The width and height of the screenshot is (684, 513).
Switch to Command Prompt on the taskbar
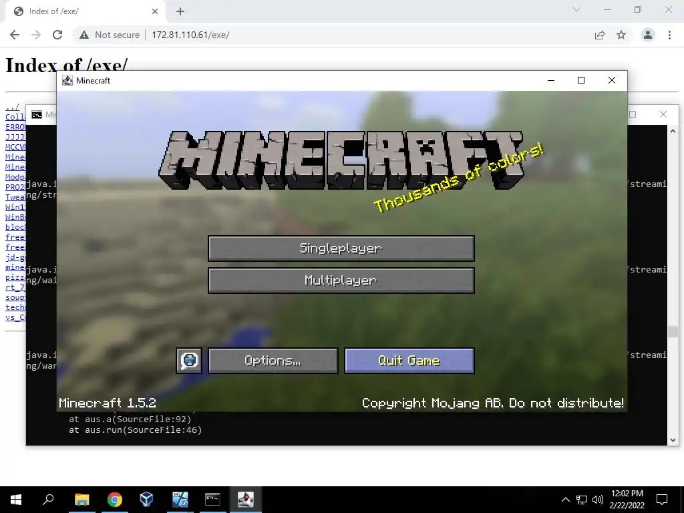(x=212, y=500)
